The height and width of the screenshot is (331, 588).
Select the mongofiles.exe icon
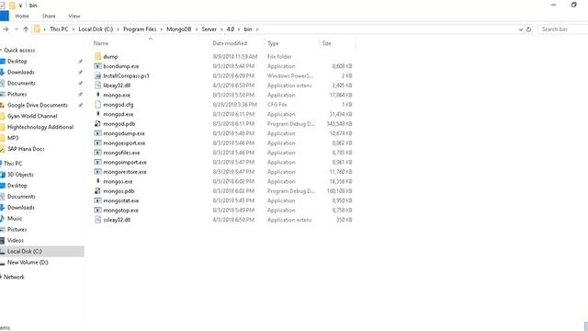pyautogui.click(x=98, y=153)
